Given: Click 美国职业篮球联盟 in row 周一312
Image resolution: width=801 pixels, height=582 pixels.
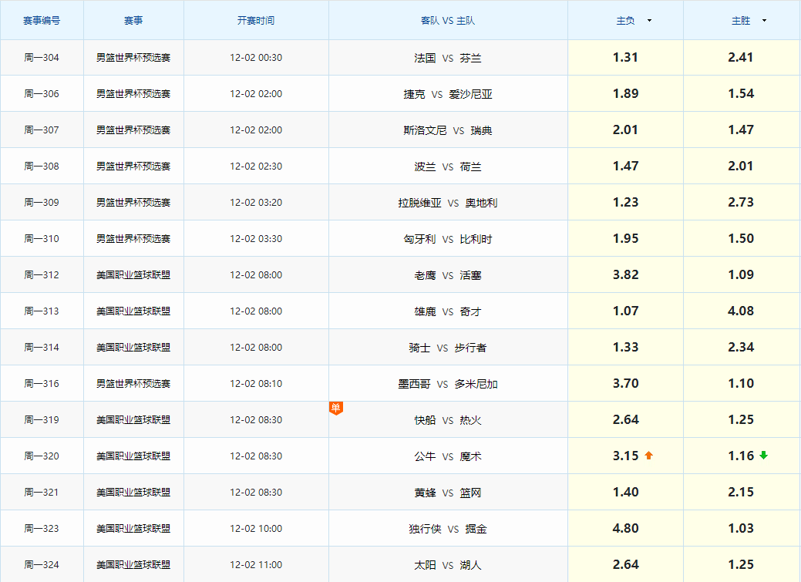Looking at the screenshot, I should coord(133,275).
